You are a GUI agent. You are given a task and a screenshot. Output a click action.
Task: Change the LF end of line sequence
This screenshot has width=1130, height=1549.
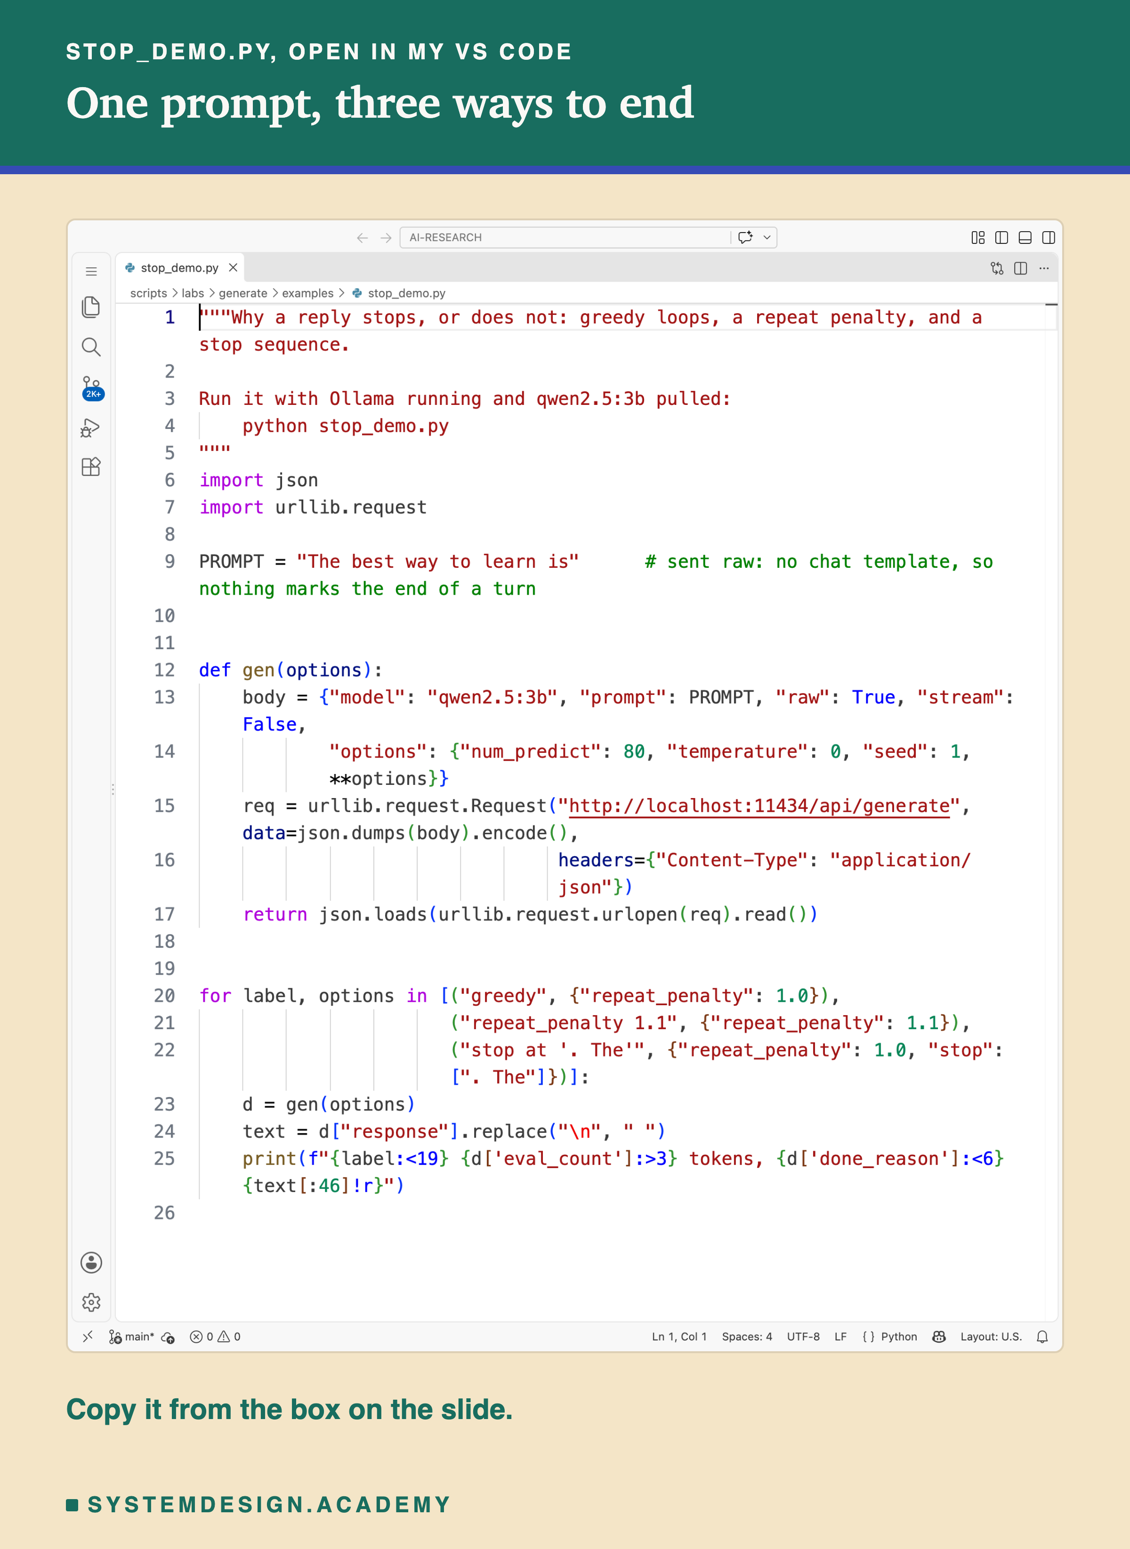(x=840, y=1336)
